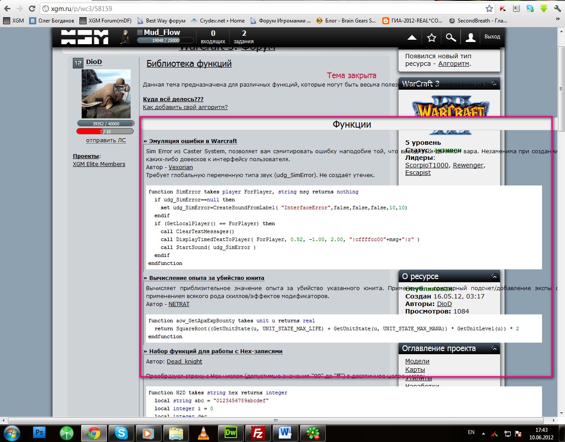Image resolution: width=565 pixels, height=442 pixels.
Task: Open the XGM bookmark in the bookmarks bar
Action: (x=14, y=20)
